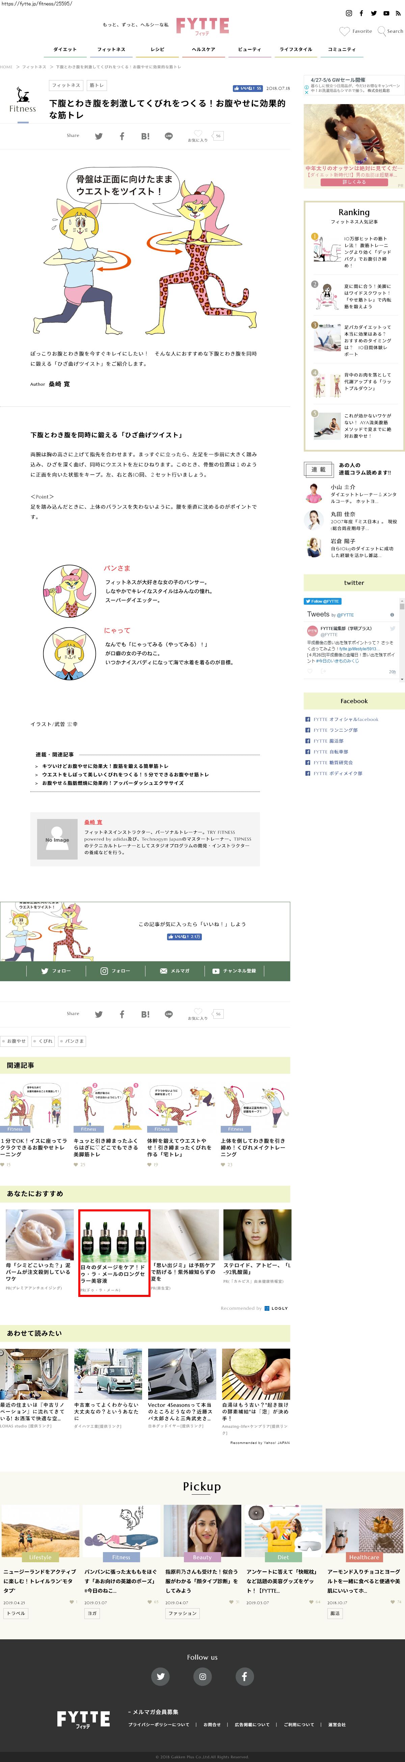Screen dimensions: 405x1762
Task: Open the フィットネス navigation menu item
Action: tap(111, 49)
